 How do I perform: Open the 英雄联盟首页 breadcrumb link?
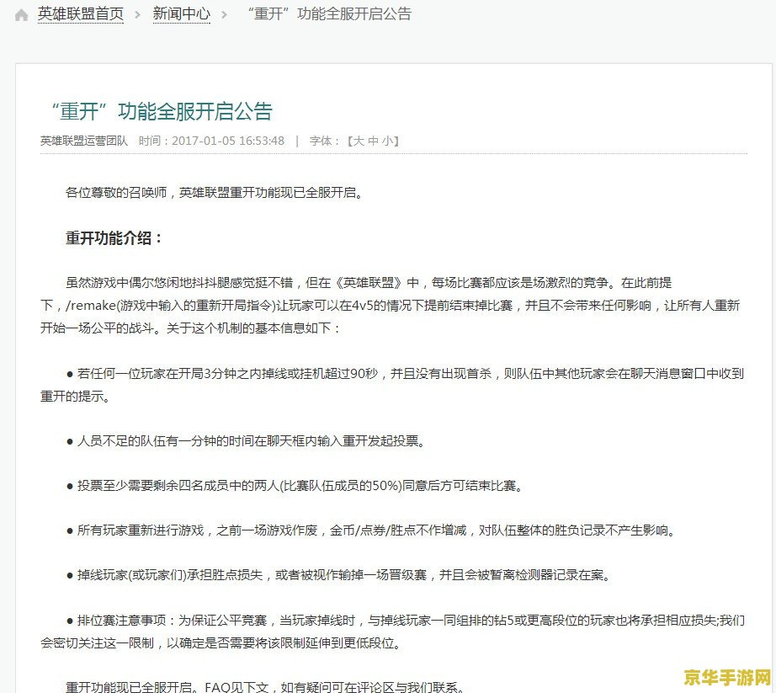click(81, 13)
